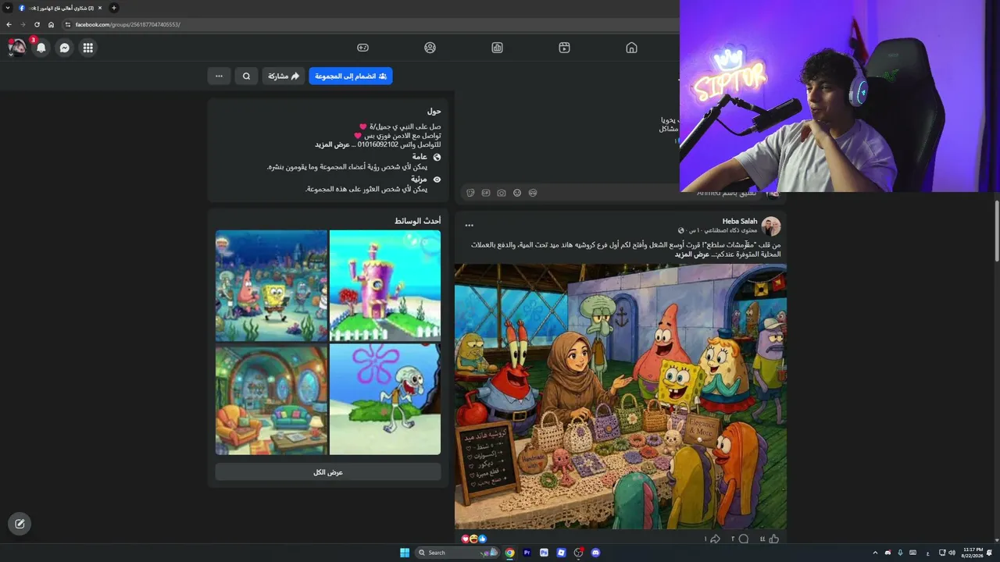Viewport: 1000px width, 562px height.
Task: Go to the Facebook Home icon
Action: (x=631, y=48)
